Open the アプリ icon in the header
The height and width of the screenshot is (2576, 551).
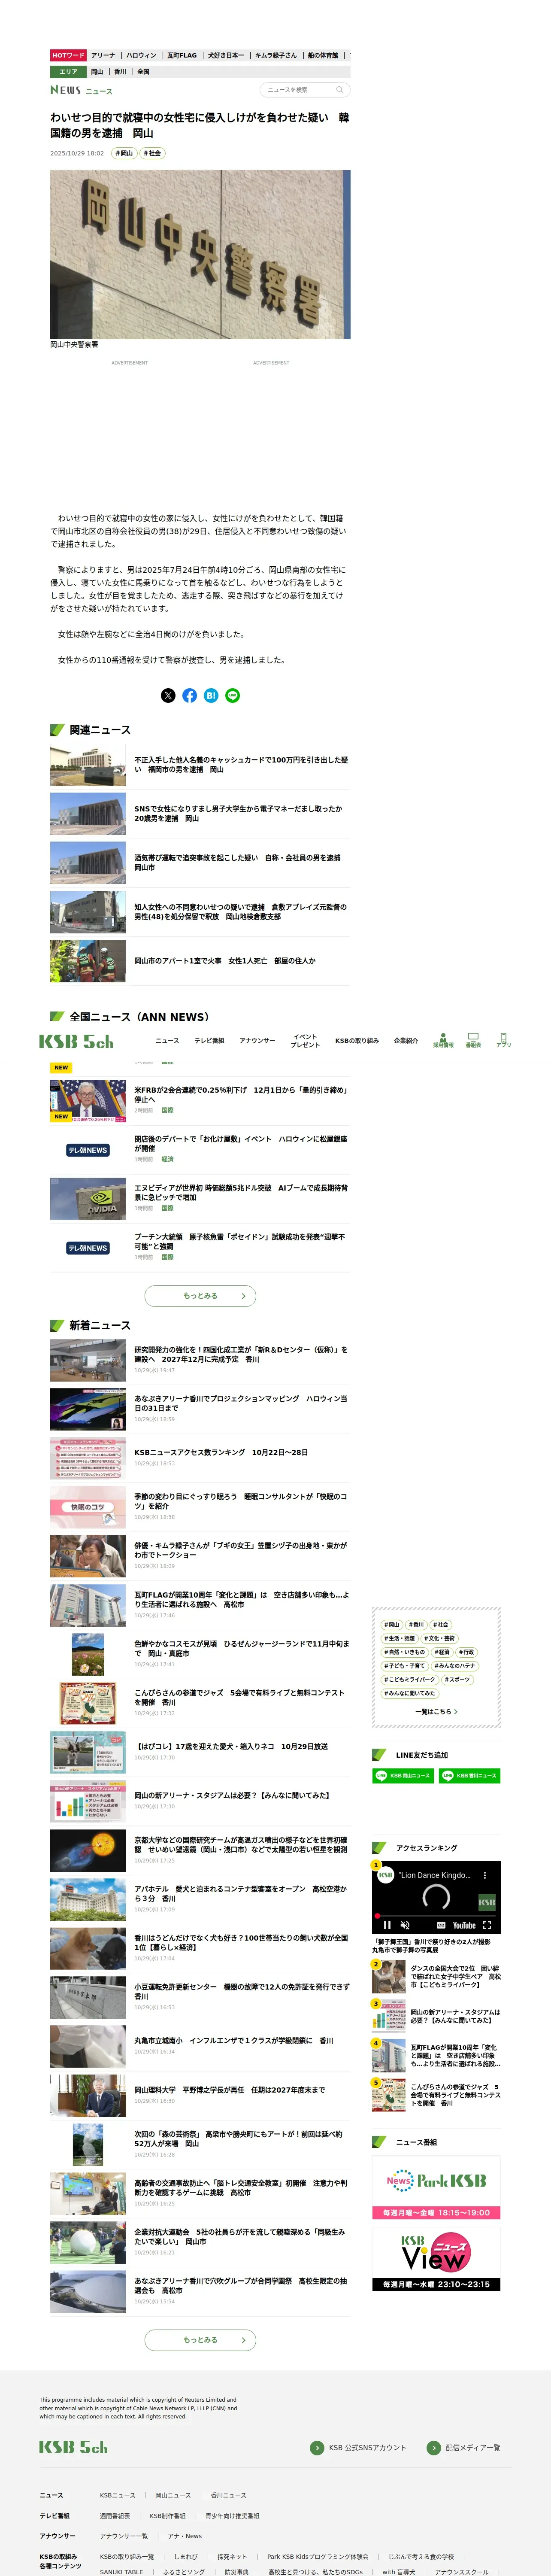click(x=503, y=1040)
